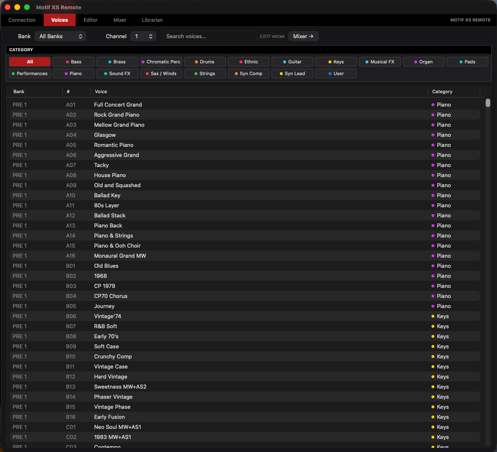The height and width of the screenshot is (452, 497).
Task: Select the Ballad Key voice
Action: pyautogui.click(x=245, y=196)
